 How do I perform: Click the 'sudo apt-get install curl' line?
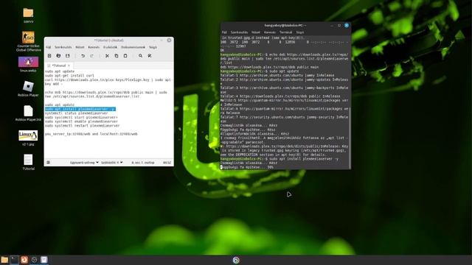pyautogui.click(x=69, y=76)
